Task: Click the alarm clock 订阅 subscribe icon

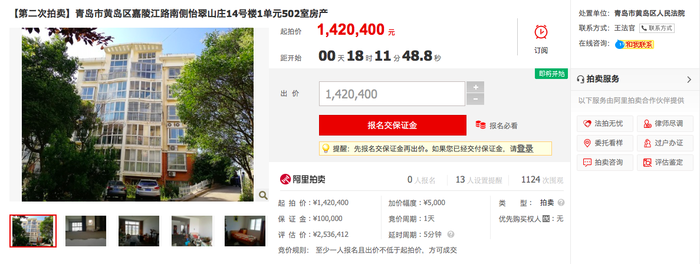Action: click(541, 32)
